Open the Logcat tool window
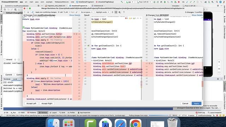Screen dimensions: 226x127 pos(53,113)
